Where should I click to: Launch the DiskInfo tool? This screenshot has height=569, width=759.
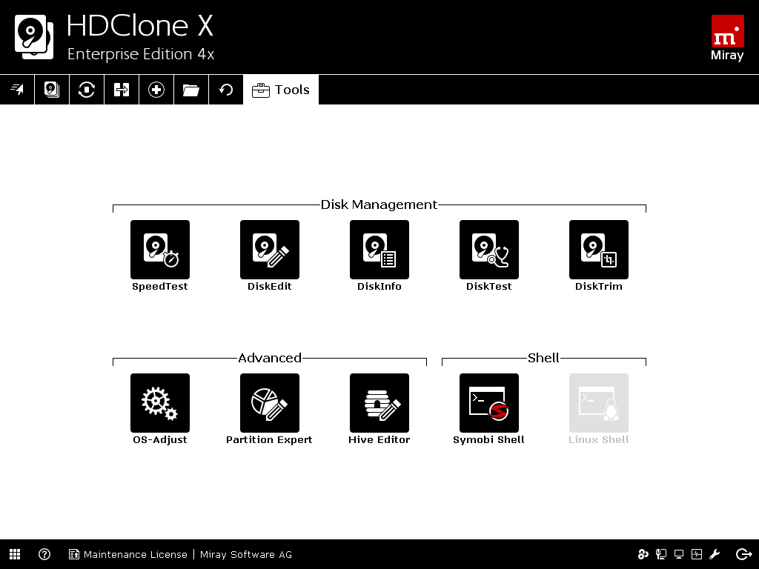point(379,250)
